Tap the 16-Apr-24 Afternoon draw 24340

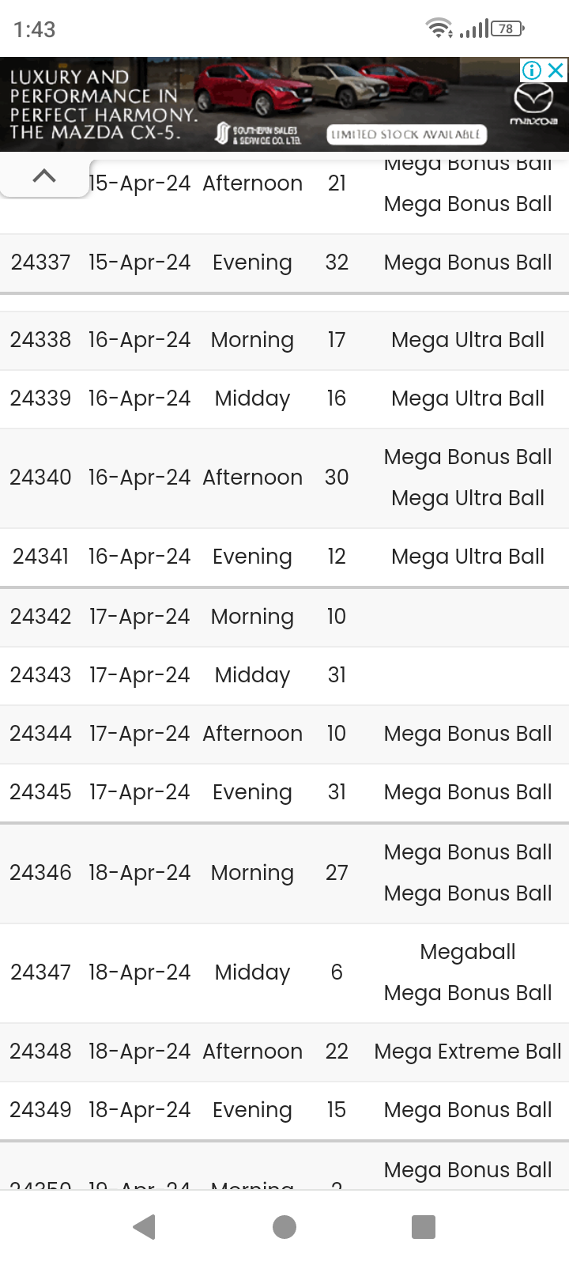(x=284, y=478)
